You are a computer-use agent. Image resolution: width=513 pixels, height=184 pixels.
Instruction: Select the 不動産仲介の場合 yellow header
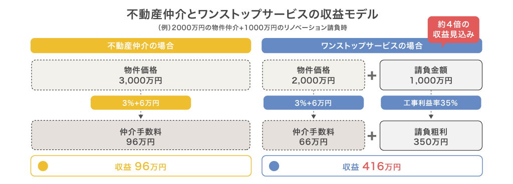141,45
